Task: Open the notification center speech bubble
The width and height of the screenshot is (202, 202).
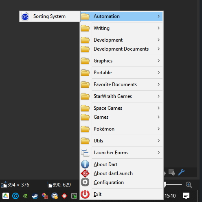Action: (186, 196)
